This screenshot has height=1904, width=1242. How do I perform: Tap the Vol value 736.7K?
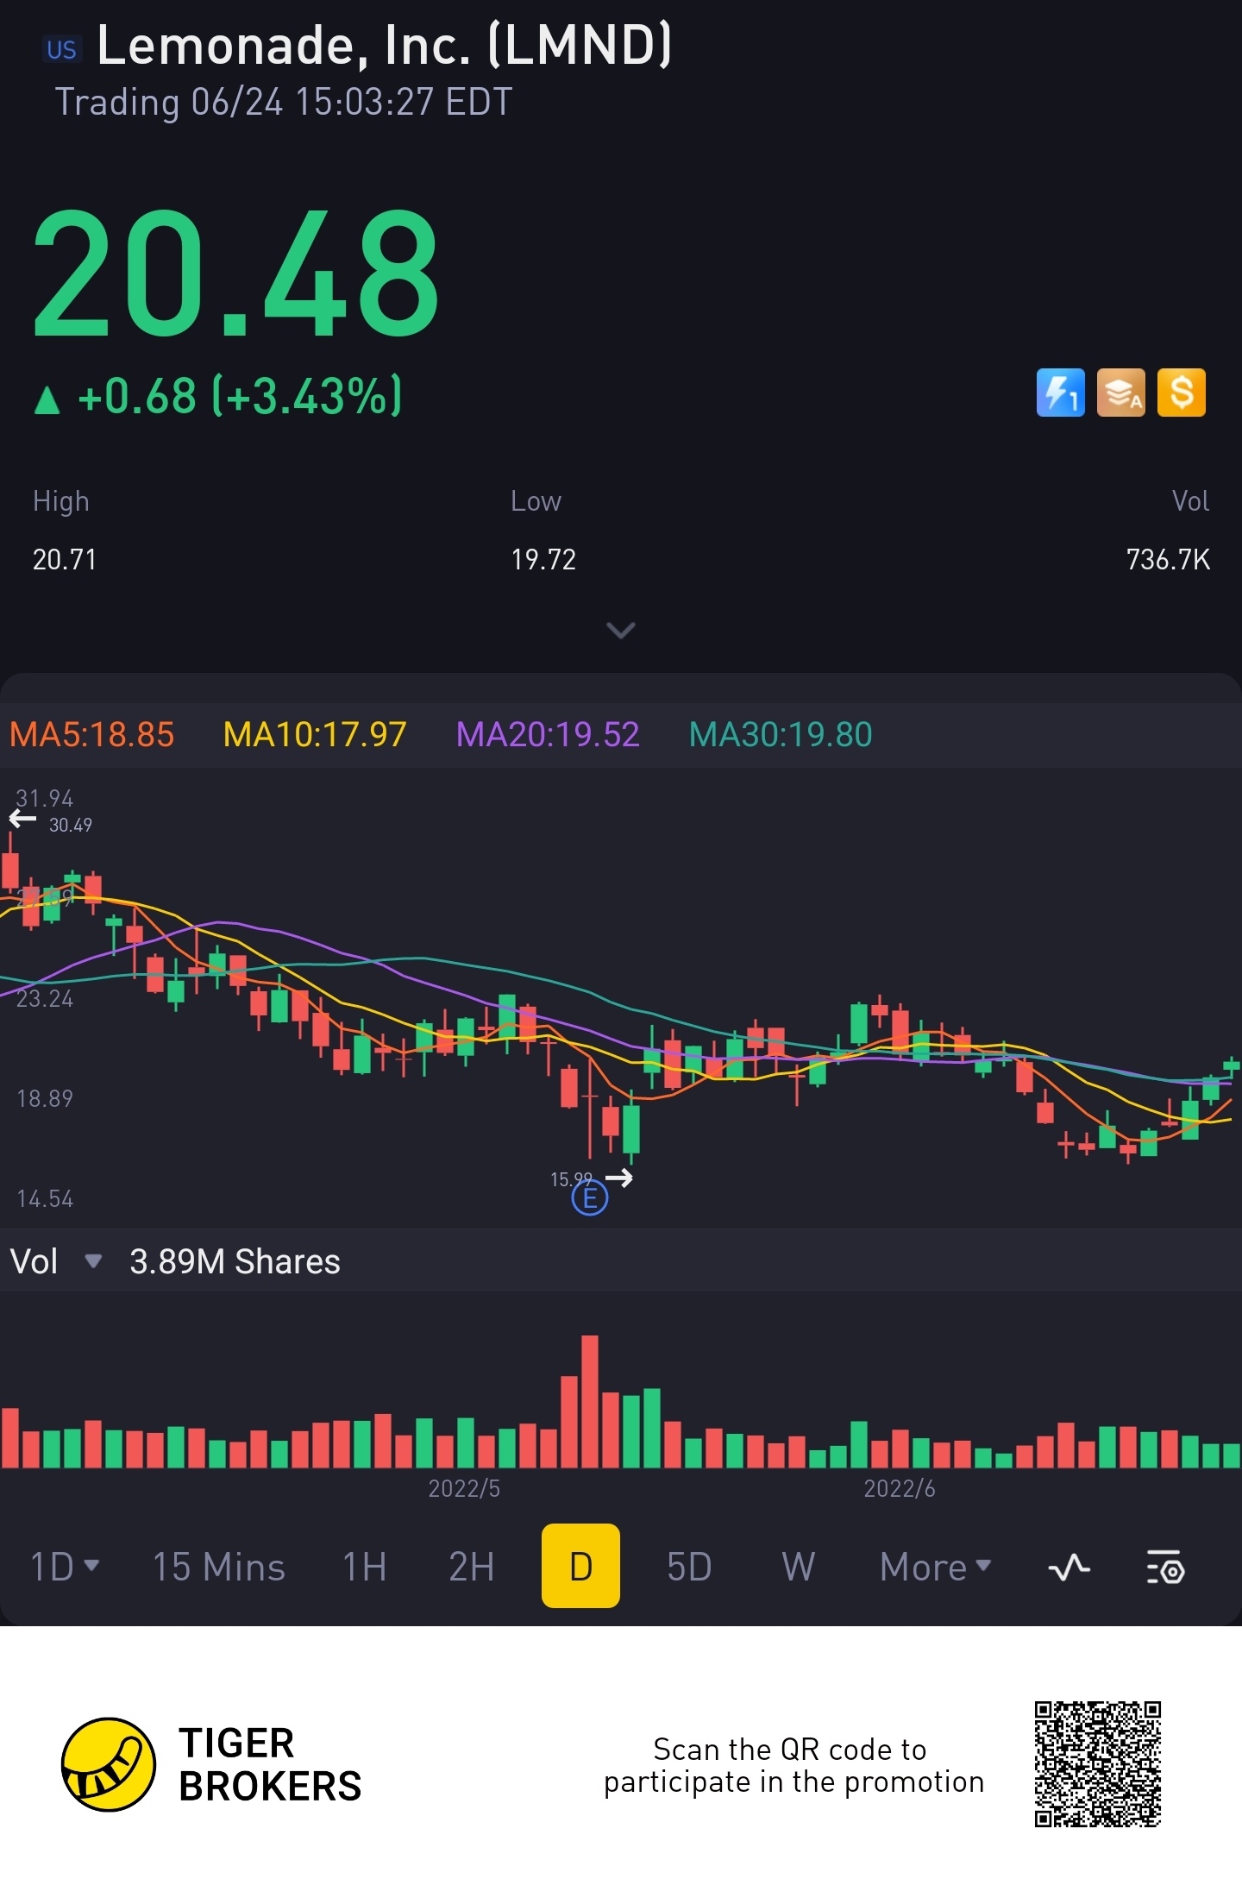(1168, 560)
